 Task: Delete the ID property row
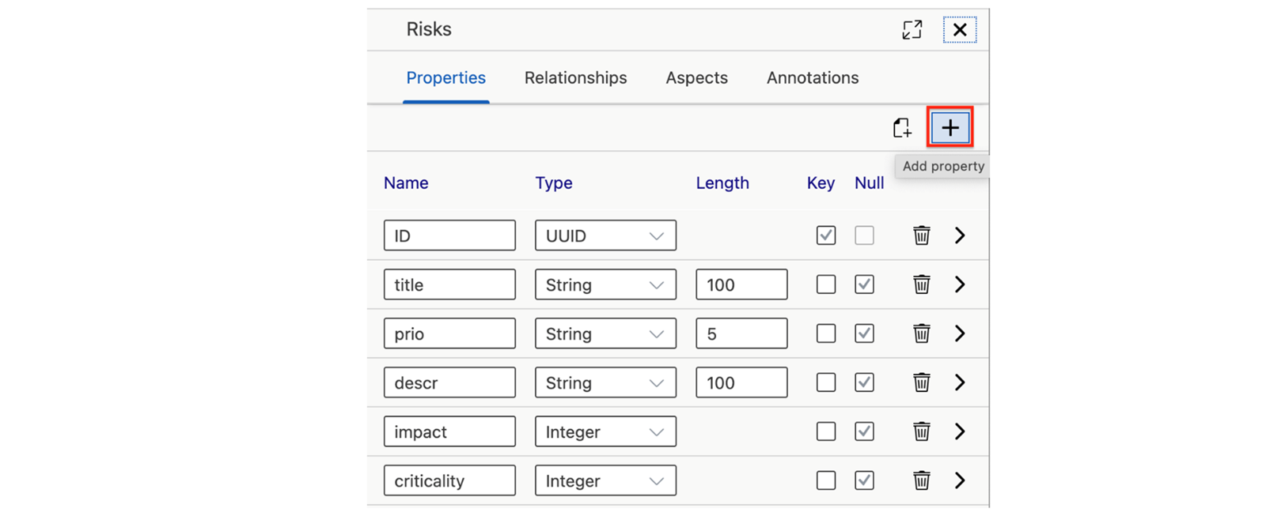pyautogui.click(x=921, y=235)
